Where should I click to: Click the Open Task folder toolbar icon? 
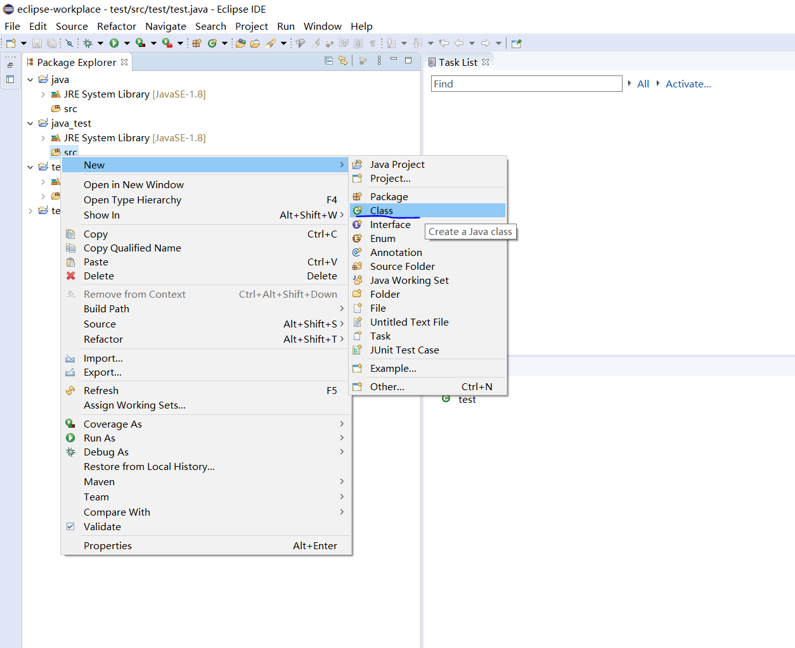[255, 43]
